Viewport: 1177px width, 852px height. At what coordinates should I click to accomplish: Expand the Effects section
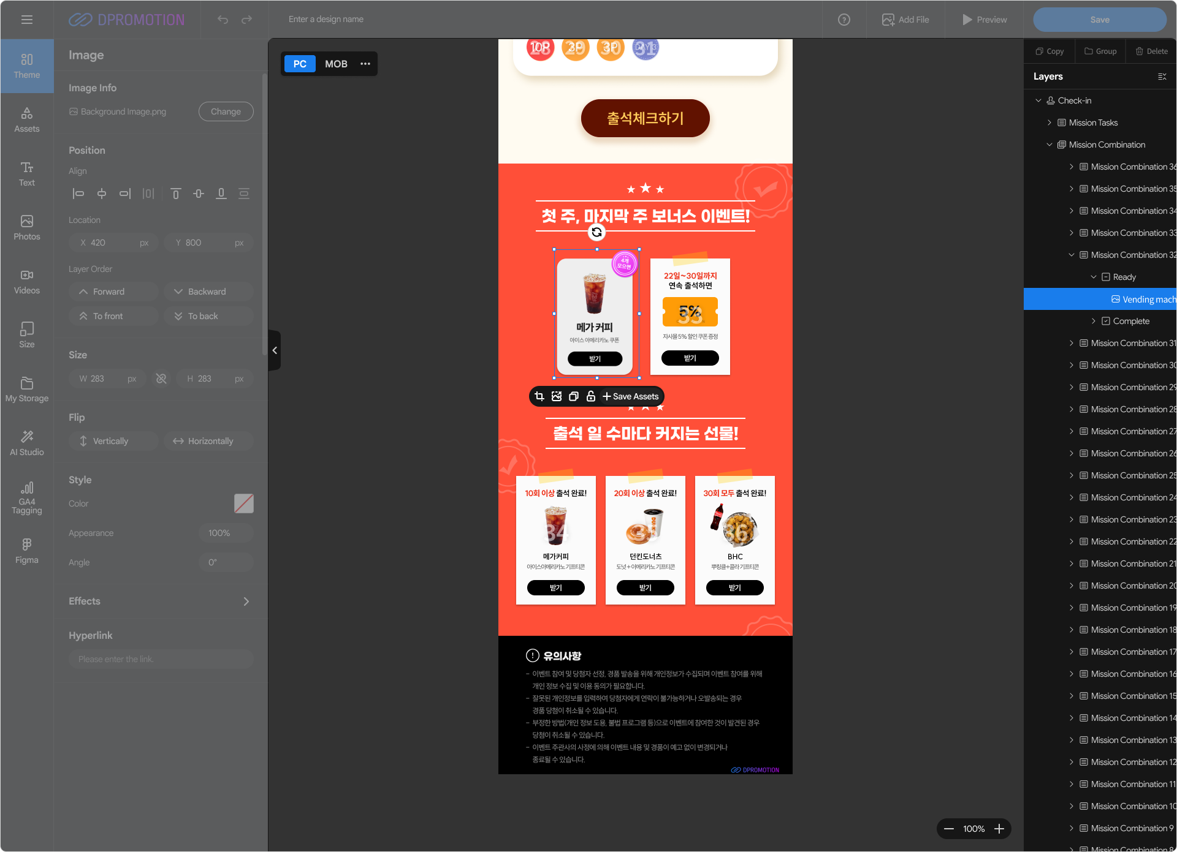point(246,601)
